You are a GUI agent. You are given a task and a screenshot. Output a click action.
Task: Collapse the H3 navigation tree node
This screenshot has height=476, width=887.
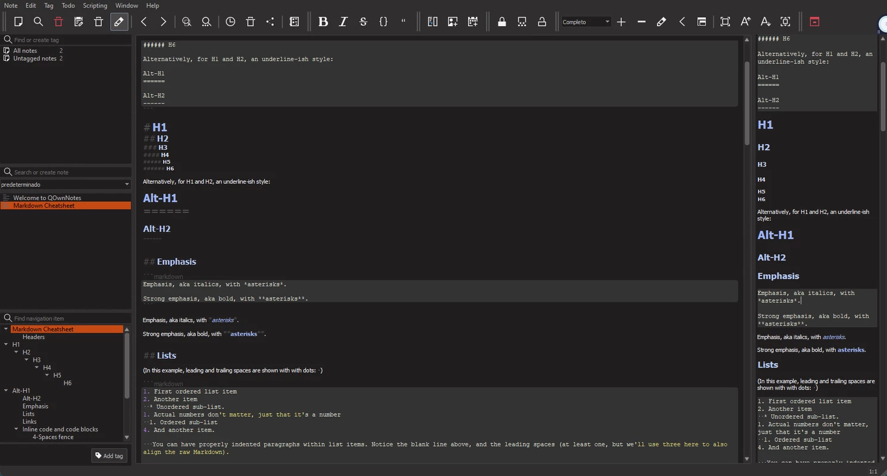coord(27,360)
